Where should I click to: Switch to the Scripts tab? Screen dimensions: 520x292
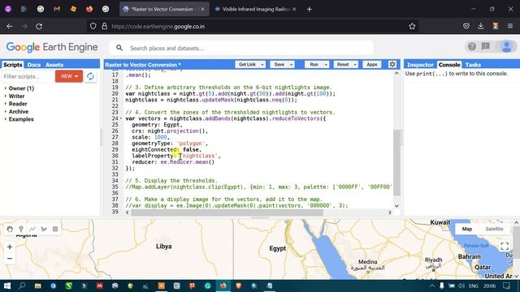pos(13,65)
